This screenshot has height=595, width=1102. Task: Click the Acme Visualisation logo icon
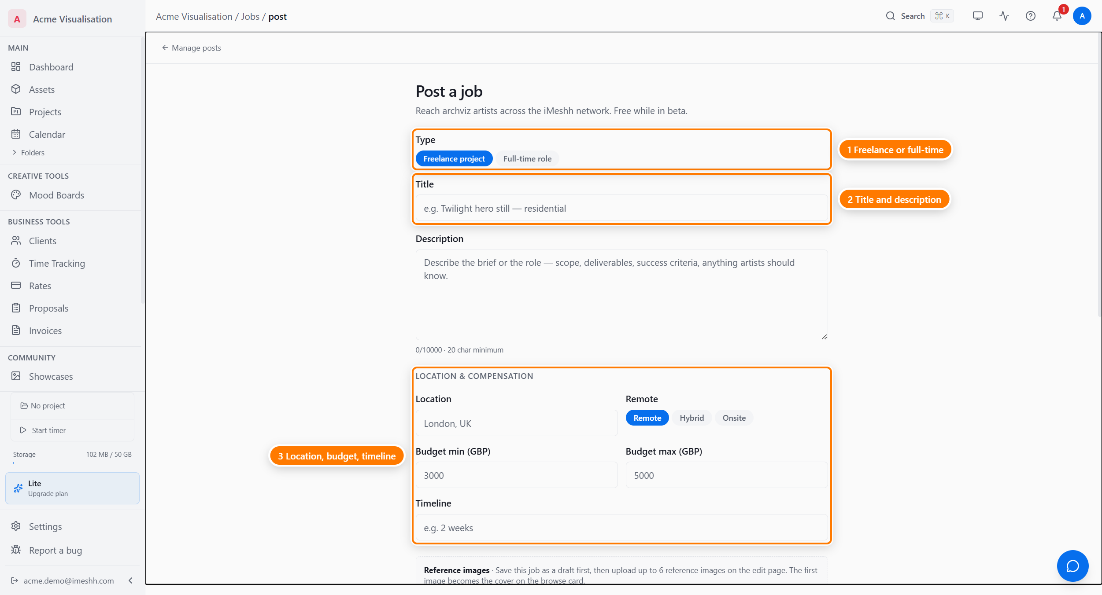(x=17, y=19)
